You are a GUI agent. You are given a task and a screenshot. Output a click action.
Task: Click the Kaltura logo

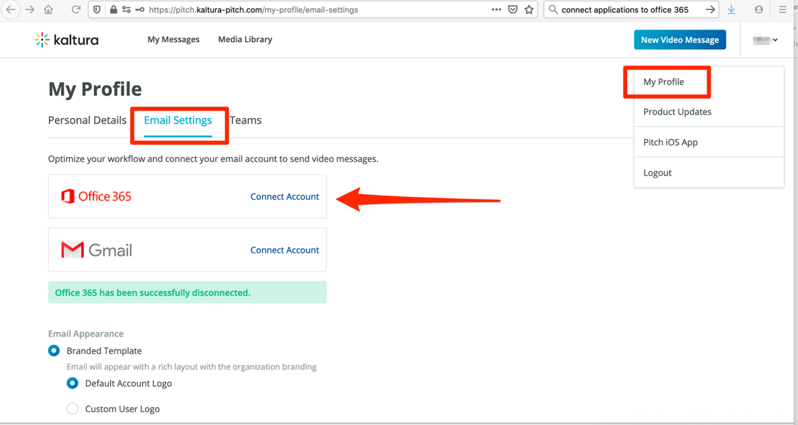[67, 39]
